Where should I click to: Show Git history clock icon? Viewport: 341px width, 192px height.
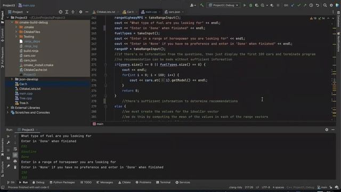coord(311,5)
